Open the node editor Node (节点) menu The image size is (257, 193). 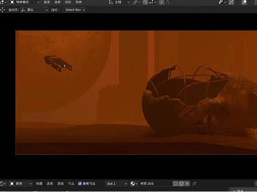(x=71, y=184)
